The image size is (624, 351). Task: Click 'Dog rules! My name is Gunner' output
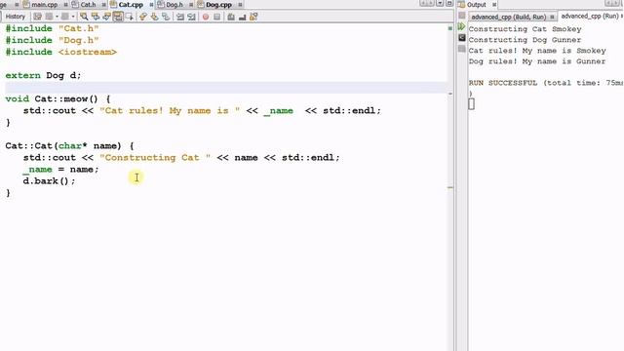[x=537, y=61]
